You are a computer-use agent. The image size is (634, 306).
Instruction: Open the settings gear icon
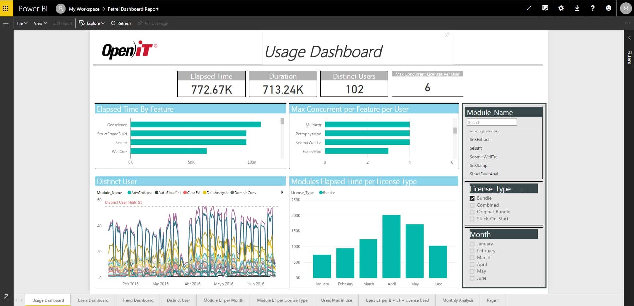(561, 8)
